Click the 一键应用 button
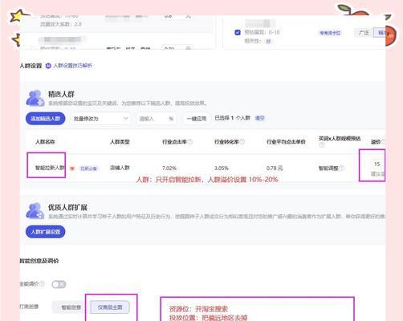This screenshot has height=321, width=403. coord(197,119)
